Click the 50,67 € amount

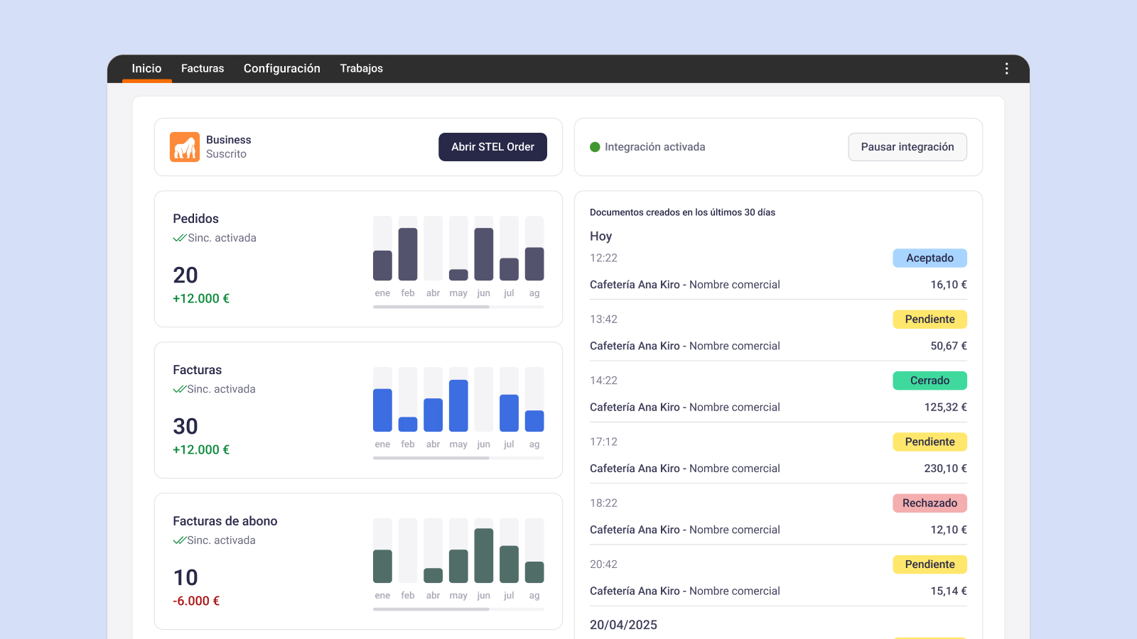point(949,346)
